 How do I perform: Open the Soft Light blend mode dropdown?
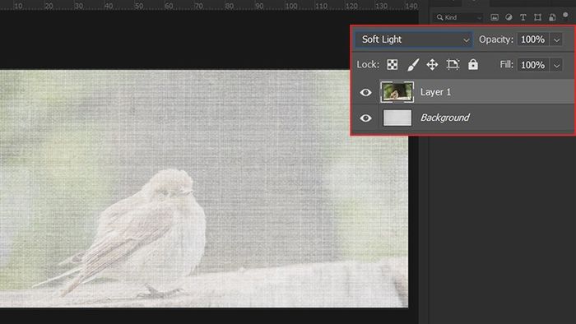[x=414, y=39]
